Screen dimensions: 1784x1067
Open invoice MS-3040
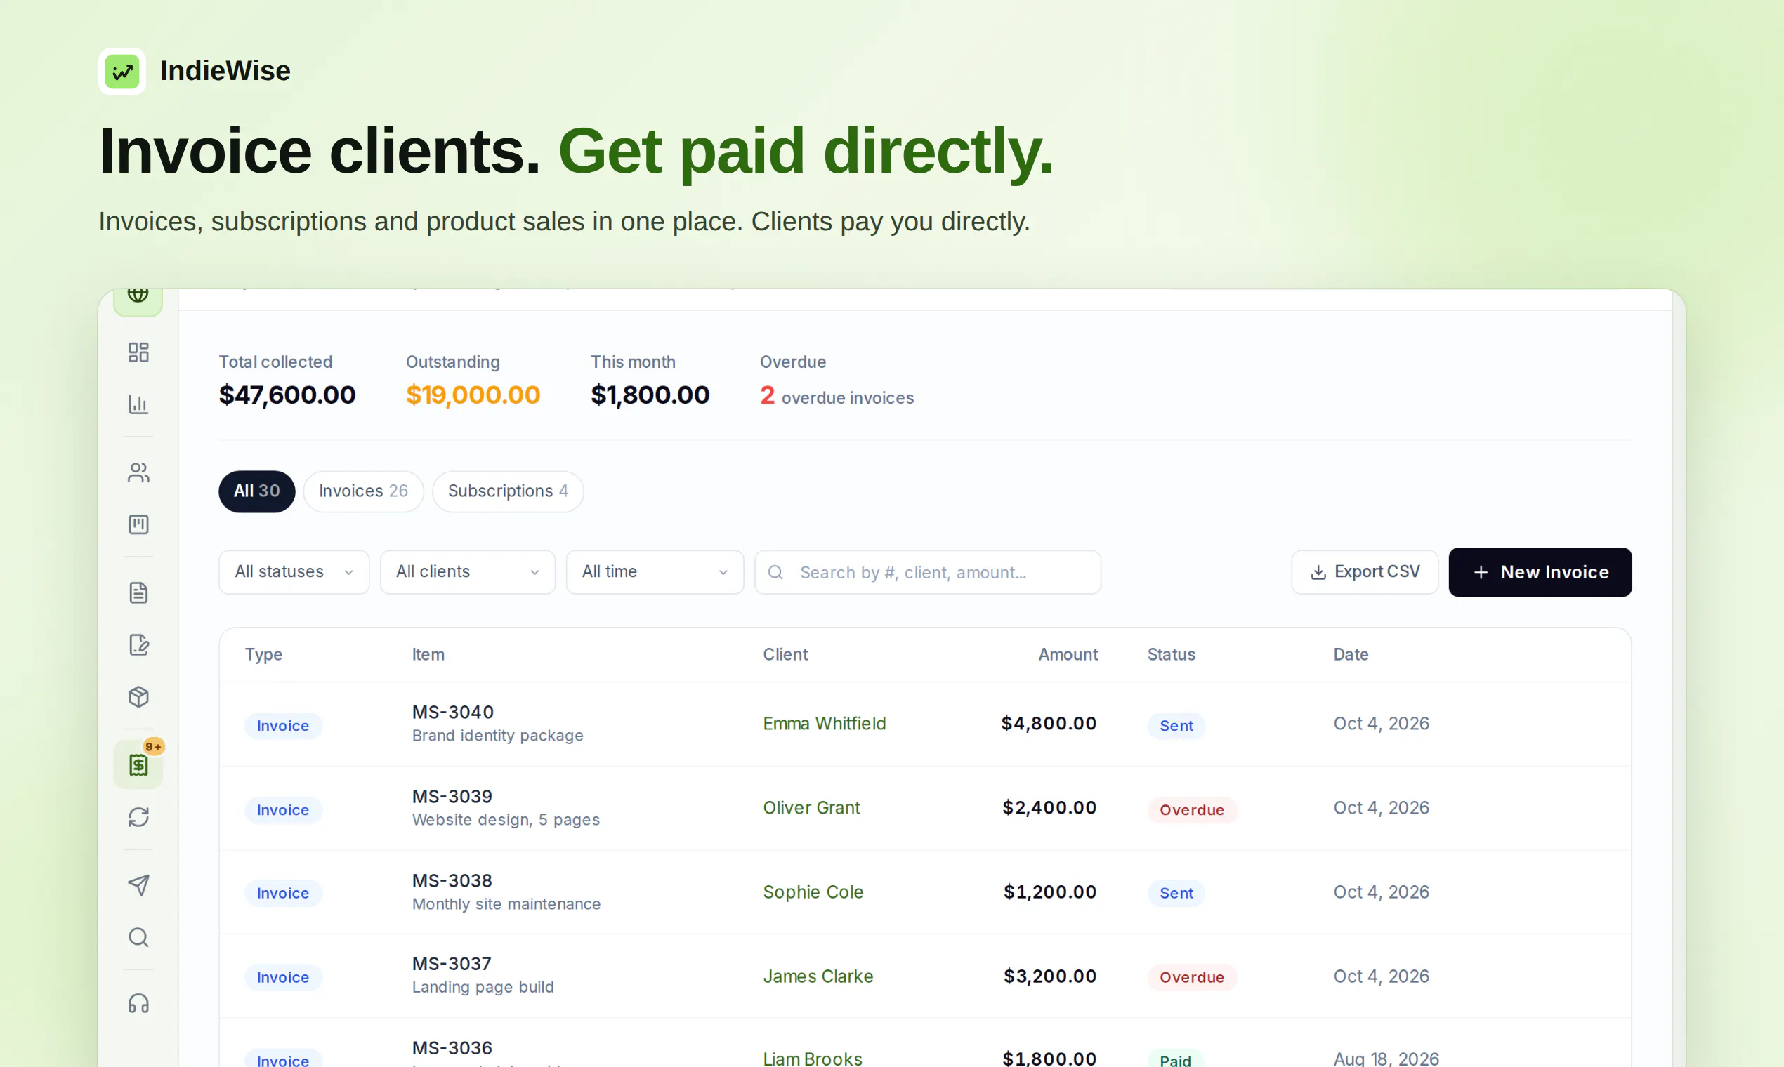tap(452, 712)
